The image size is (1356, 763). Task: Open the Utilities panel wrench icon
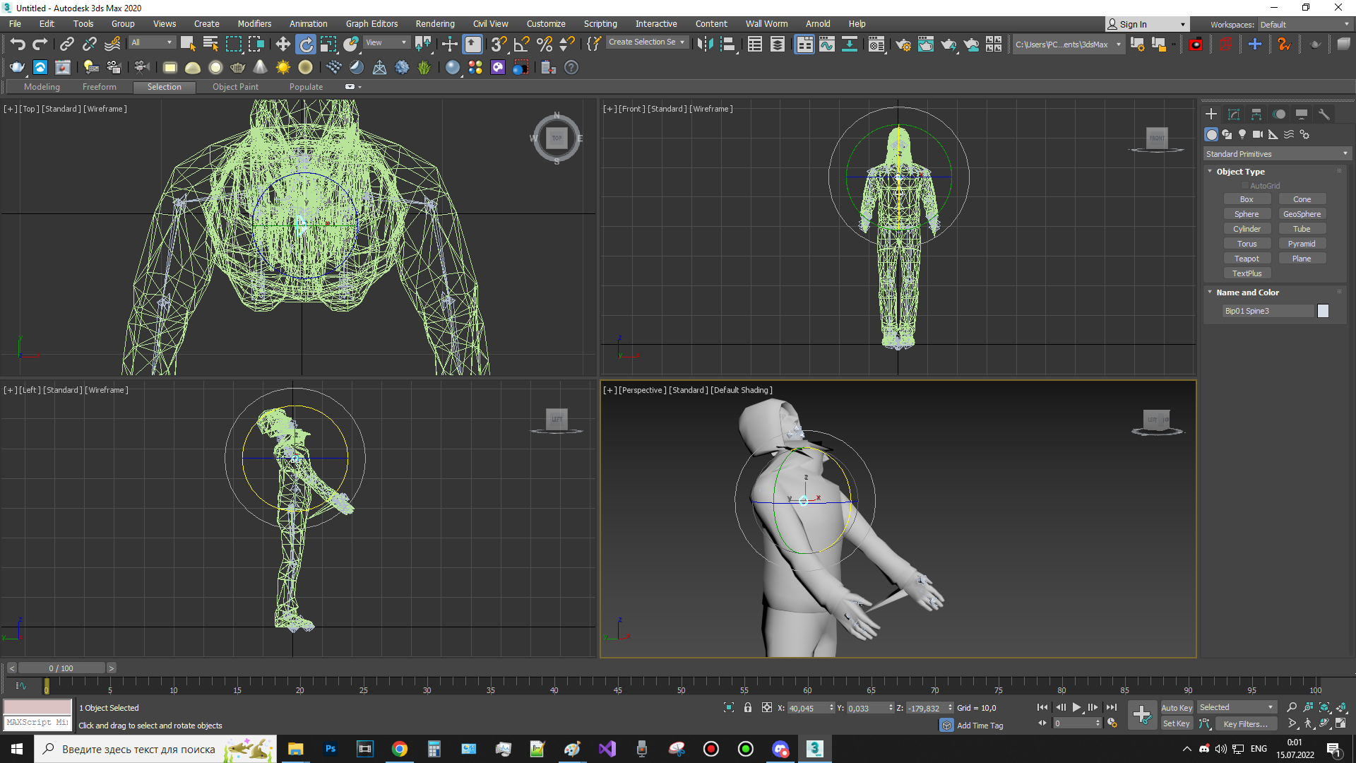pyautogui.click(x=1324, y=114)
